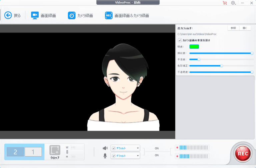Toggle カメラ録画の背景を消す checkbox
Viewport: 256px width, 168px height.
tap(180, 40)
